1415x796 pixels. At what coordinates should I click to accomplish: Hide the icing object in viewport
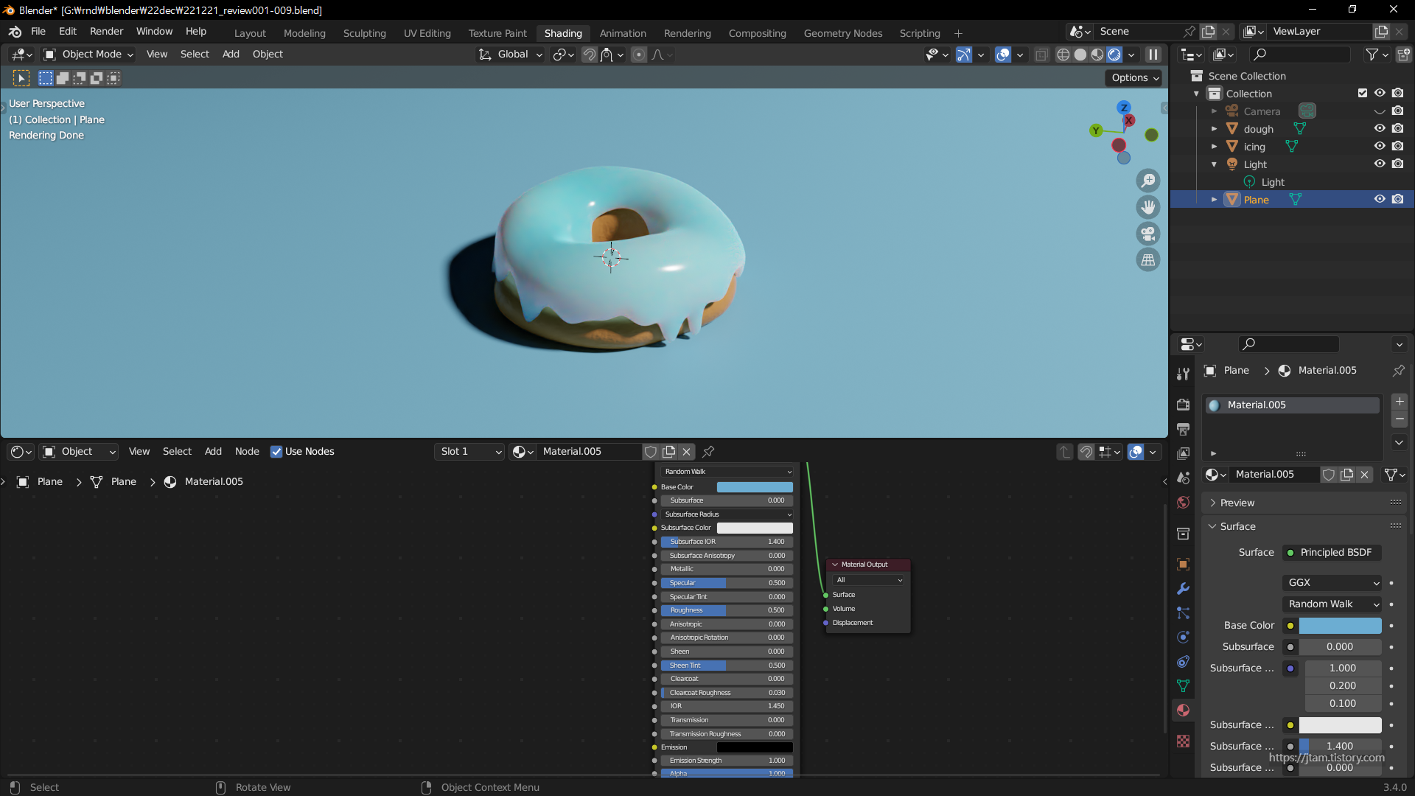1380,146
